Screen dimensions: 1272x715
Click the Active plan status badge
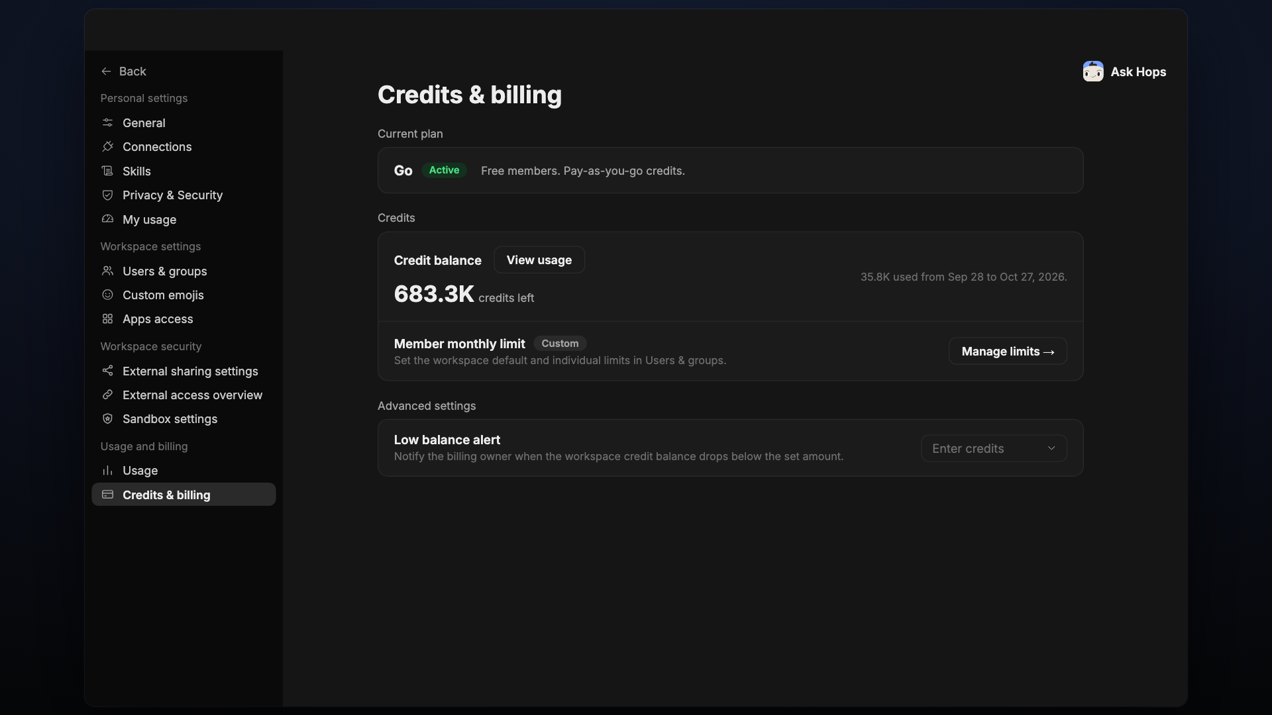click(444, 170)
